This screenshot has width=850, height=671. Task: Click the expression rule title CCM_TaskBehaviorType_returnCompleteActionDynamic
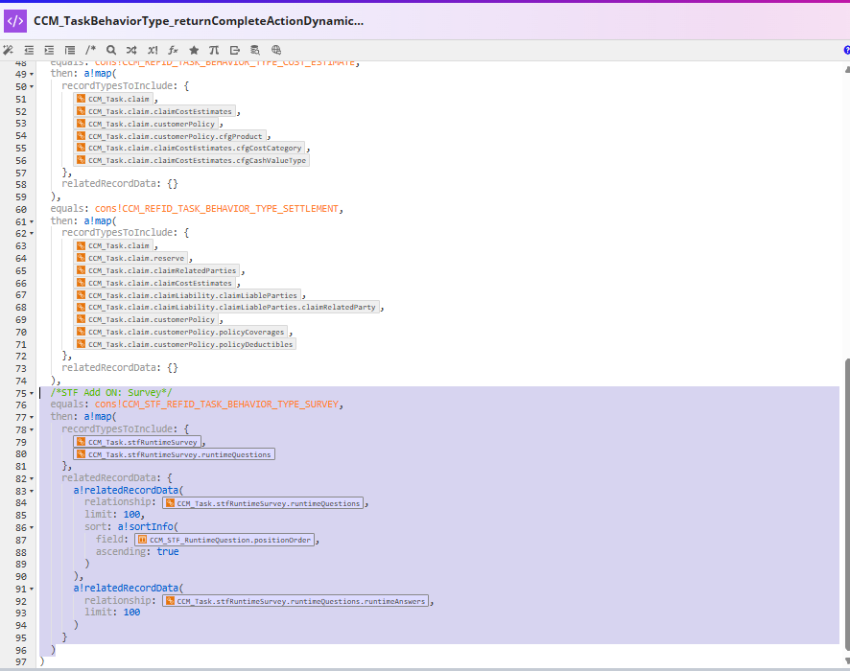tap(199, 21)
